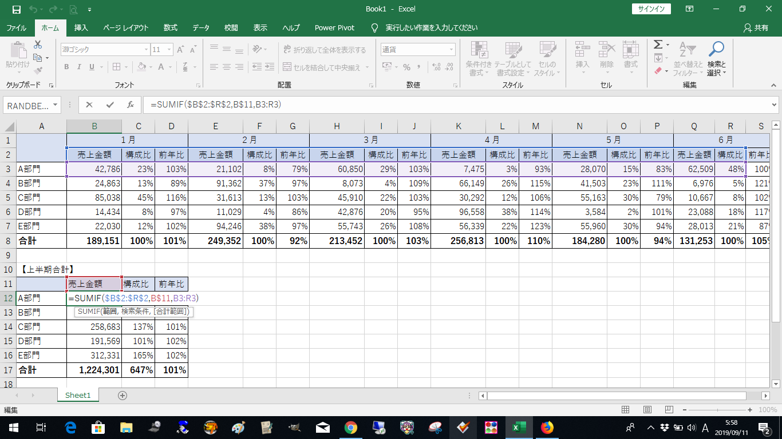Screen dimensions: 782x439
Task: Click the Format Painter brush icon
Action: pyautogui.click(x=38, y=71)
